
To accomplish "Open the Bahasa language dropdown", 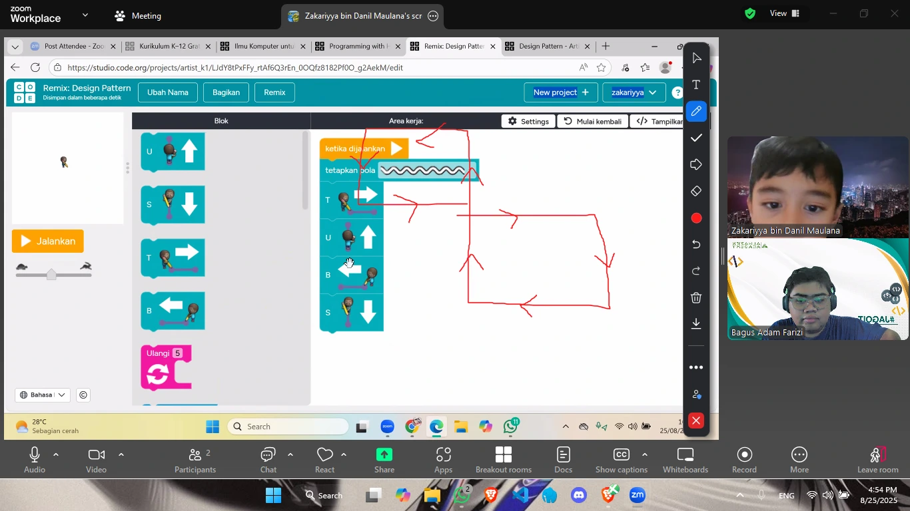I will (x=42, y=395).
